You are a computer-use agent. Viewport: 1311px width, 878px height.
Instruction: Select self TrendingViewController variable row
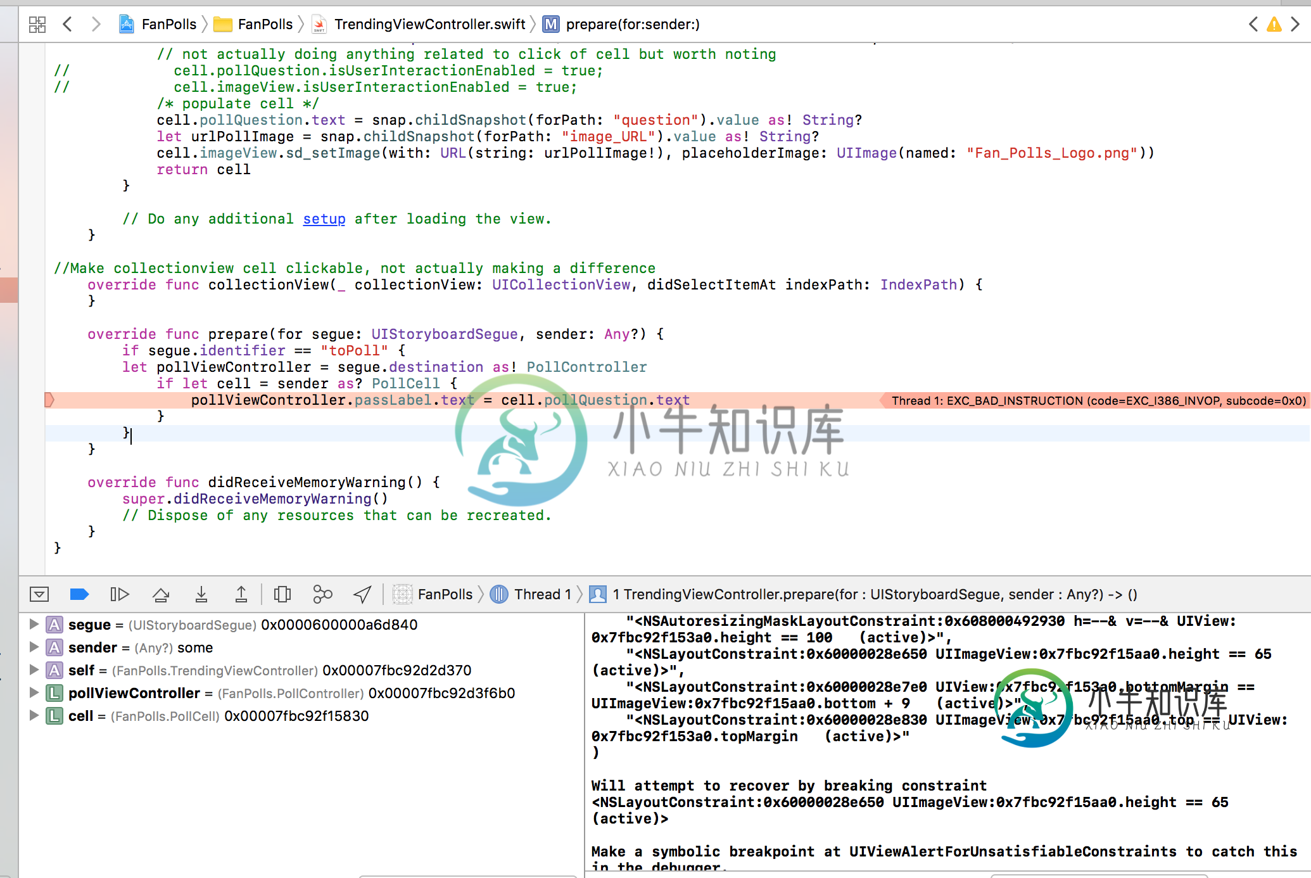(270, 670)
